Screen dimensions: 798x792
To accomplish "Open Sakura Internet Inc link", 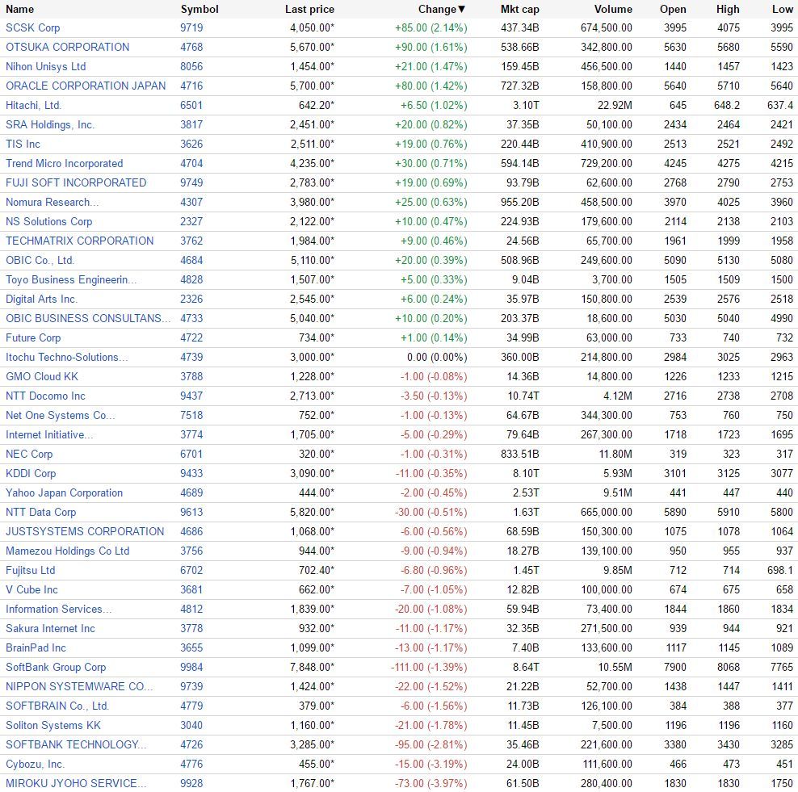I will tap(50, 628).
